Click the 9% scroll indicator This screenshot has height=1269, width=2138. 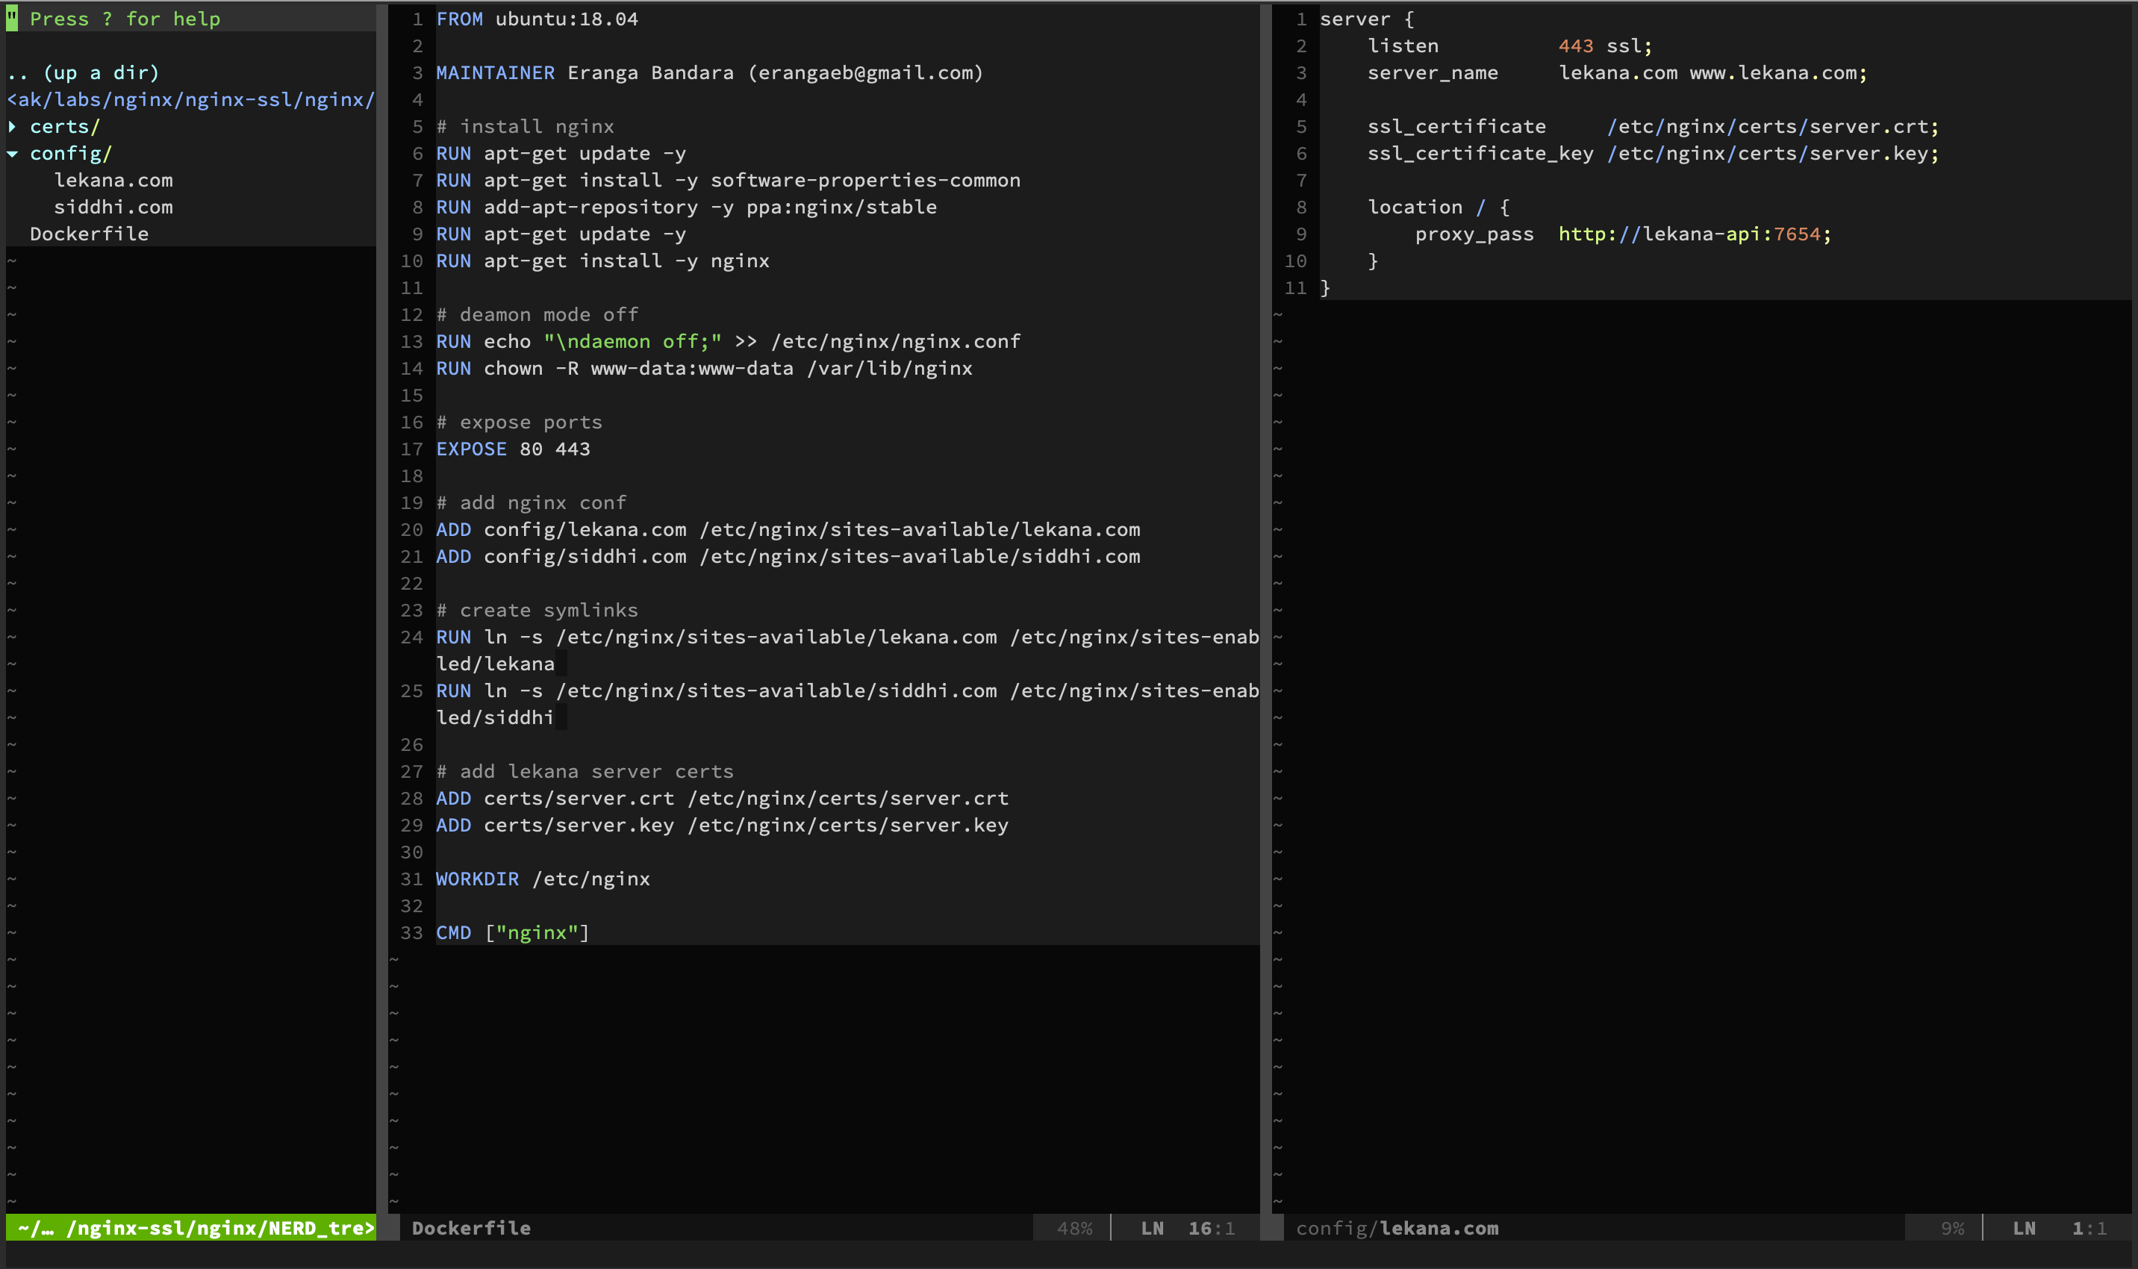coord(1955,1228)
